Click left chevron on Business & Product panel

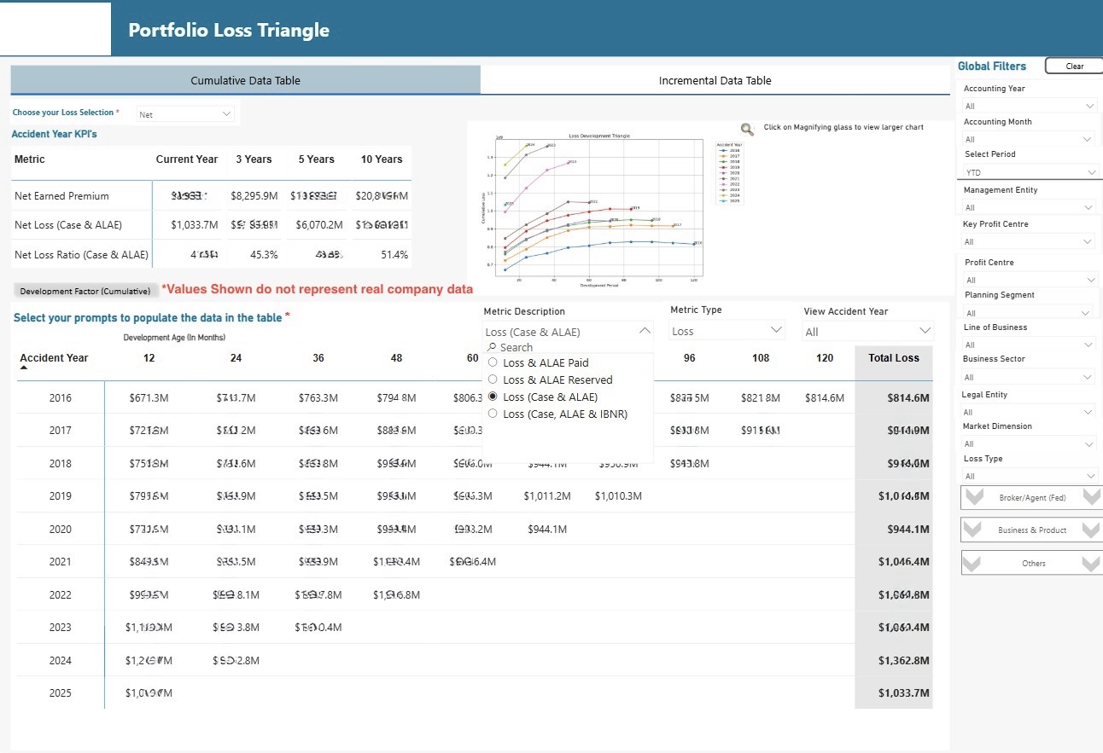[972, 530]
